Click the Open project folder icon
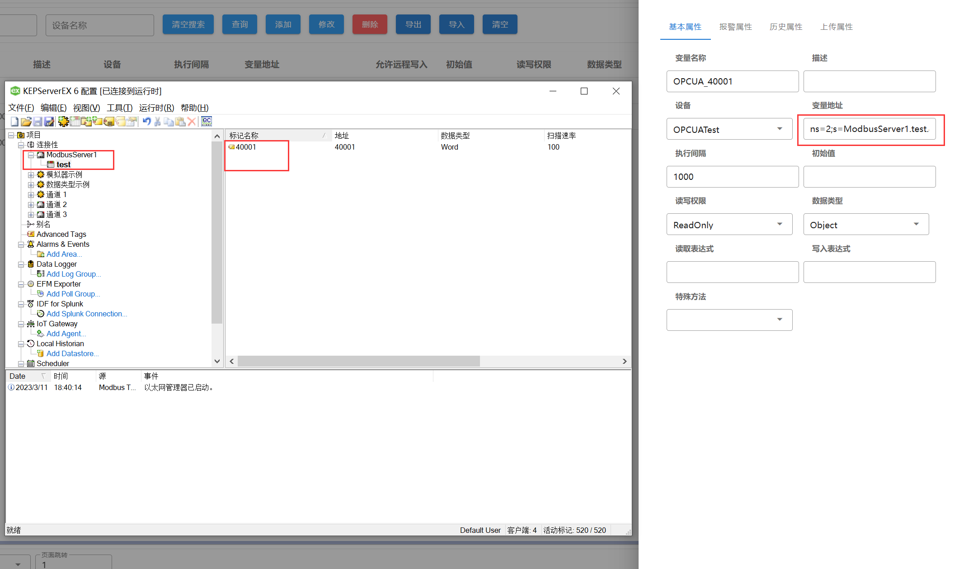 (x=26, y=122)
